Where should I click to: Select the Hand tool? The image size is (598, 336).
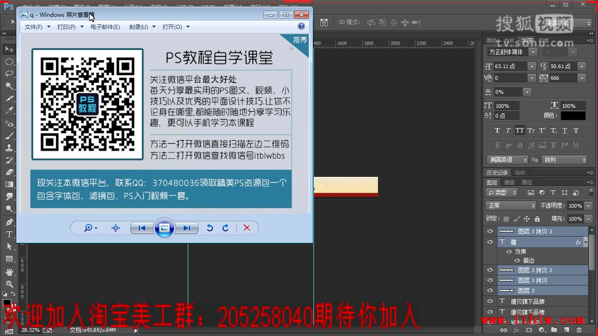pyautogui.click(x=9, y=272)
